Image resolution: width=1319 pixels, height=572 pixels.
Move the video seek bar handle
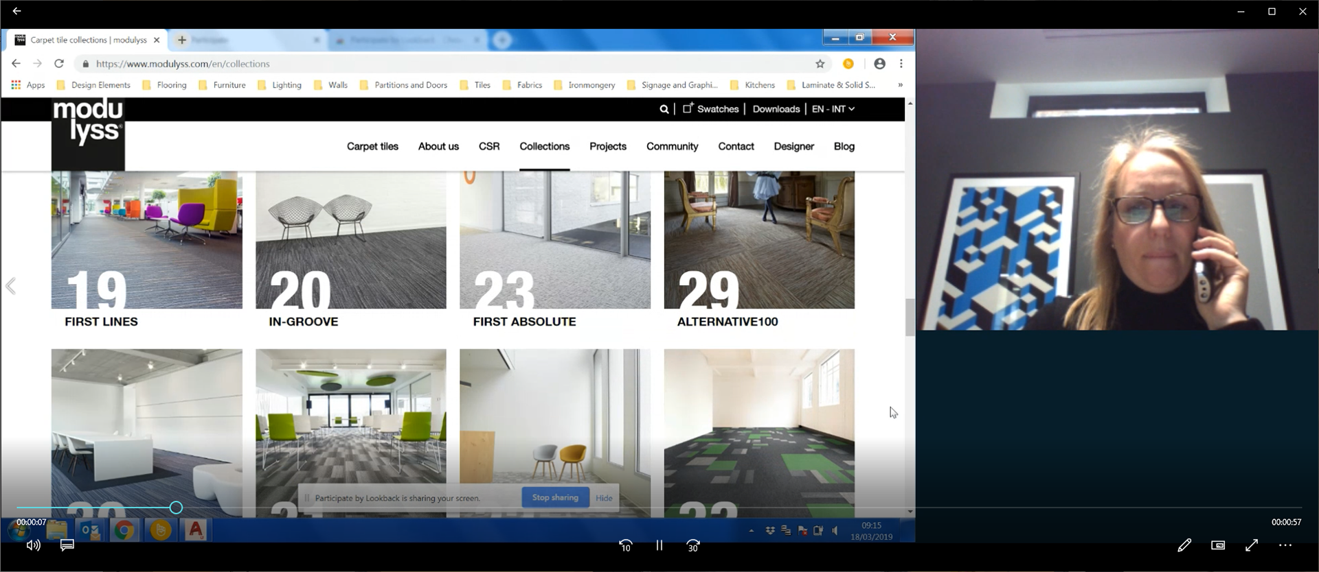(x=176, y=508)
